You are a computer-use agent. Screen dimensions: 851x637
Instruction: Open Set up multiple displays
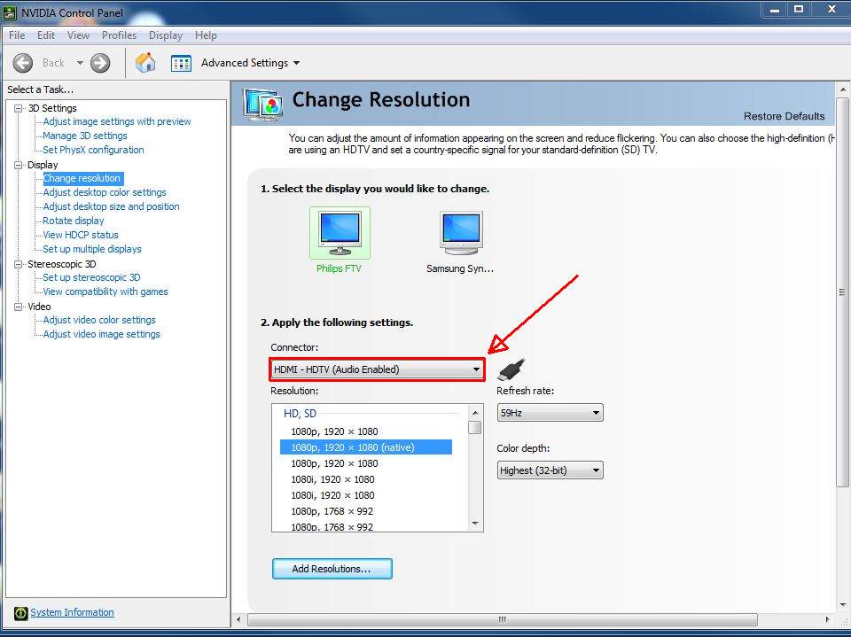91,249
